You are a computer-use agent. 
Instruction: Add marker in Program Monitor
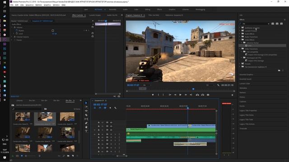153,95
